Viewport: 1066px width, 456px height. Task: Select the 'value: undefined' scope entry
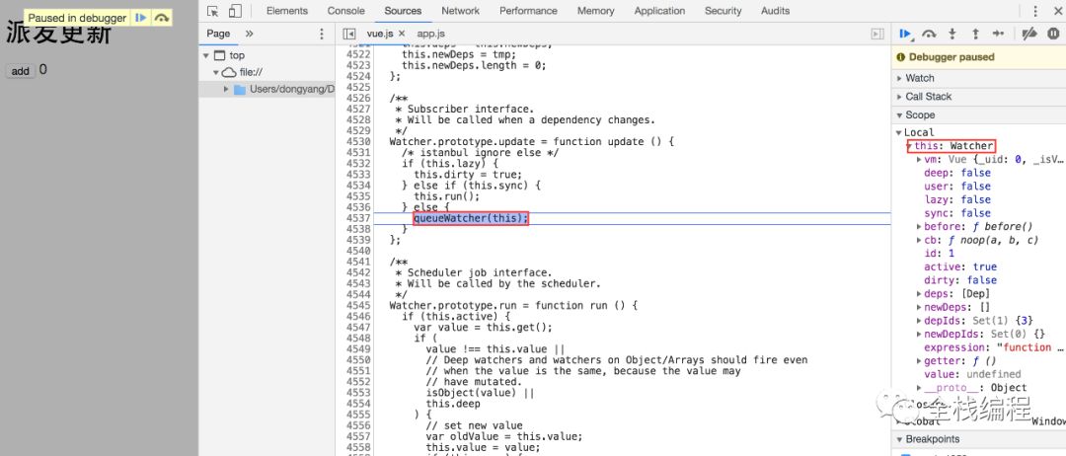972,374
